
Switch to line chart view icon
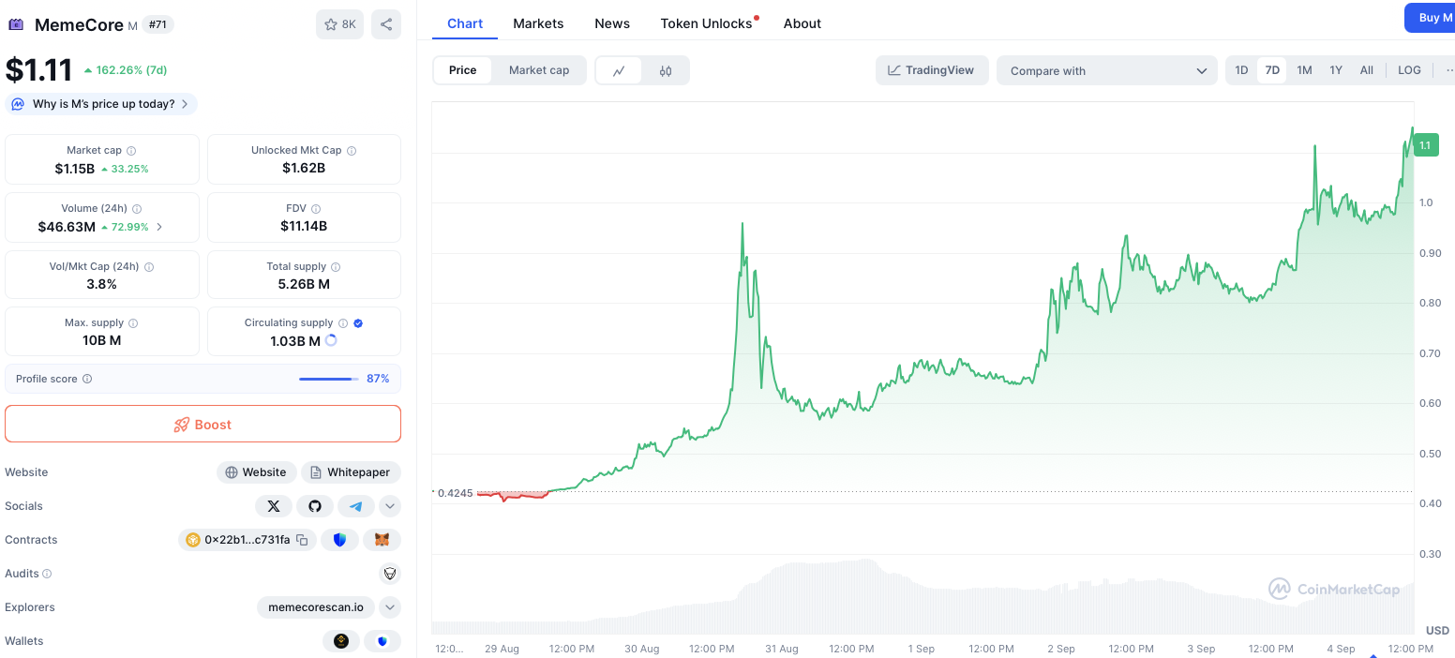click(619, 70)
